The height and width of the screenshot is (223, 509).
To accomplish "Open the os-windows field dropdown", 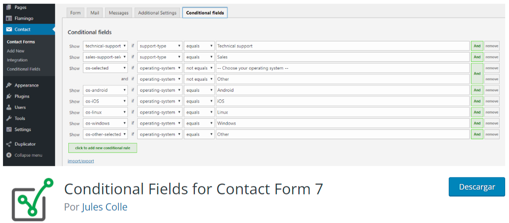I will click(x=105, y=123).
